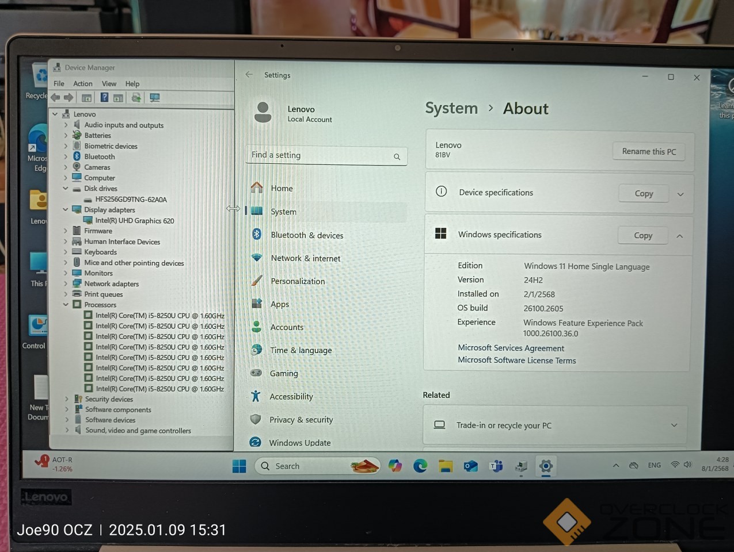Image resolution: width=734 pixels, height=552 pixels.
Task: Open Microsoft Teams from the taskbar
Action: [x=496, y=466]
